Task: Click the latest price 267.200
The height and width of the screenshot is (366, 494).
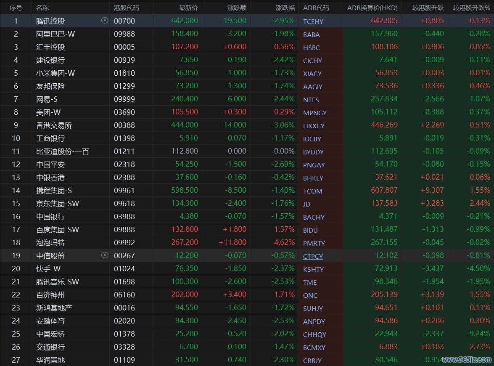Action: point(185,242)
